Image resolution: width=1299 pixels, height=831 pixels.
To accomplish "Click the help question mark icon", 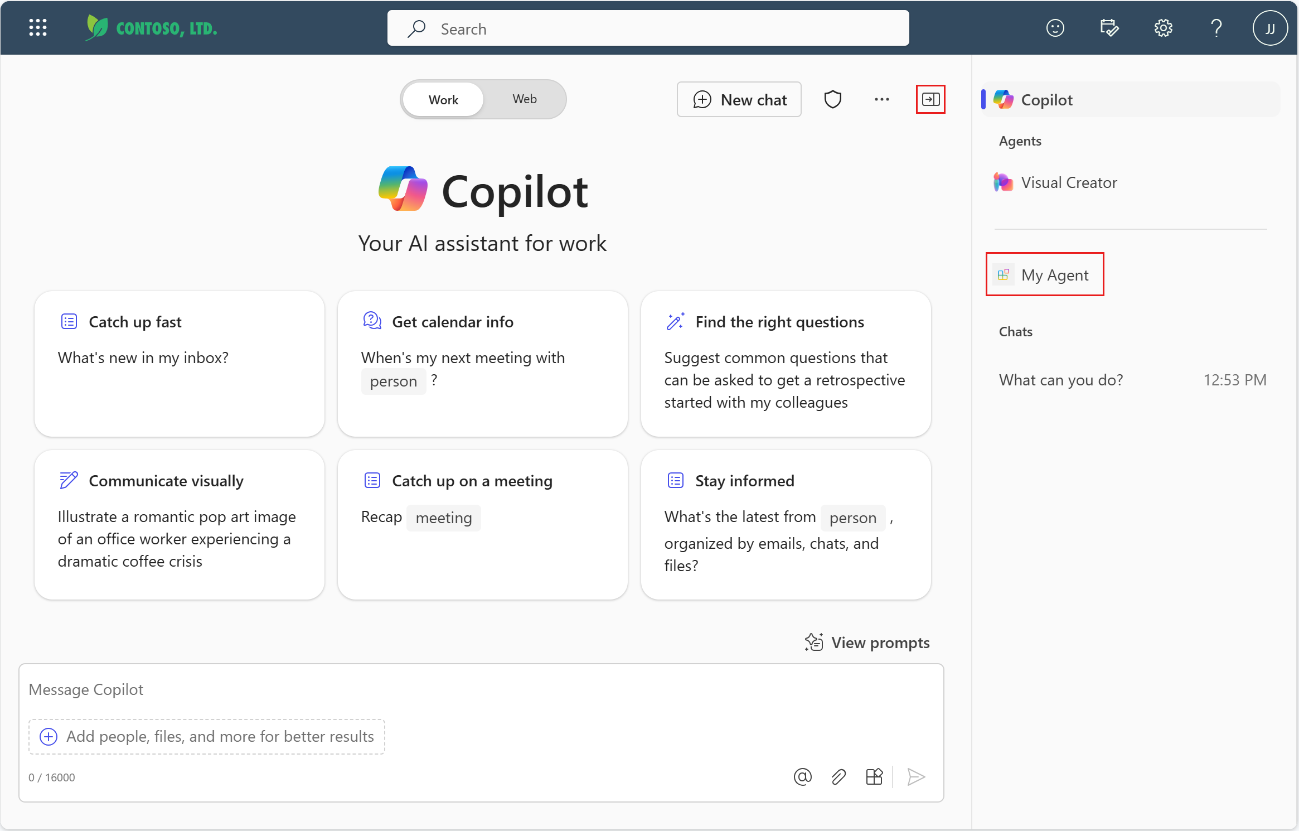I will [1215, 27].
